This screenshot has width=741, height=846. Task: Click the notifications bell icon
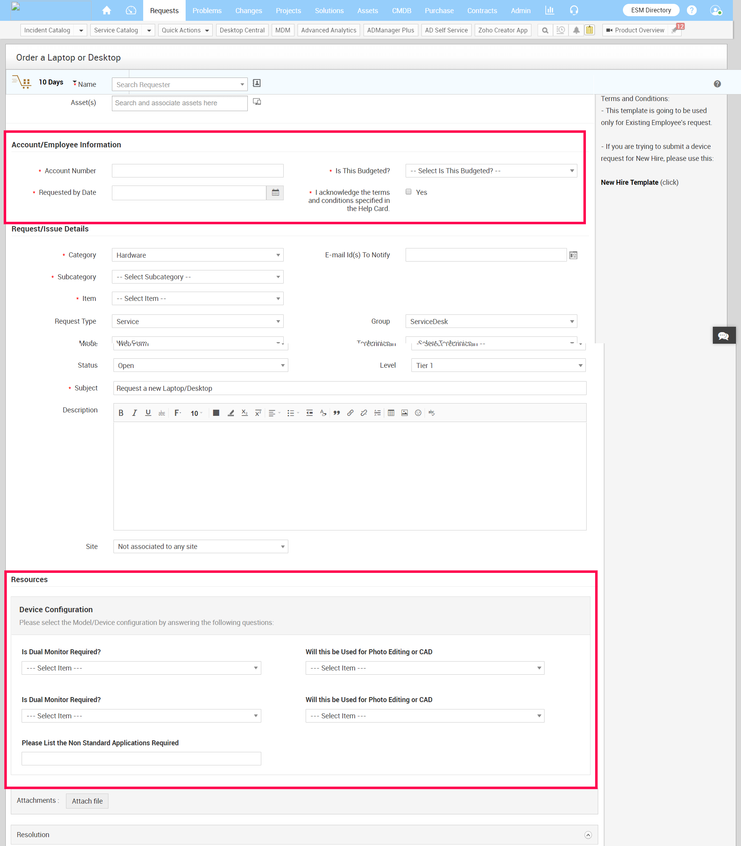point(576,30)
